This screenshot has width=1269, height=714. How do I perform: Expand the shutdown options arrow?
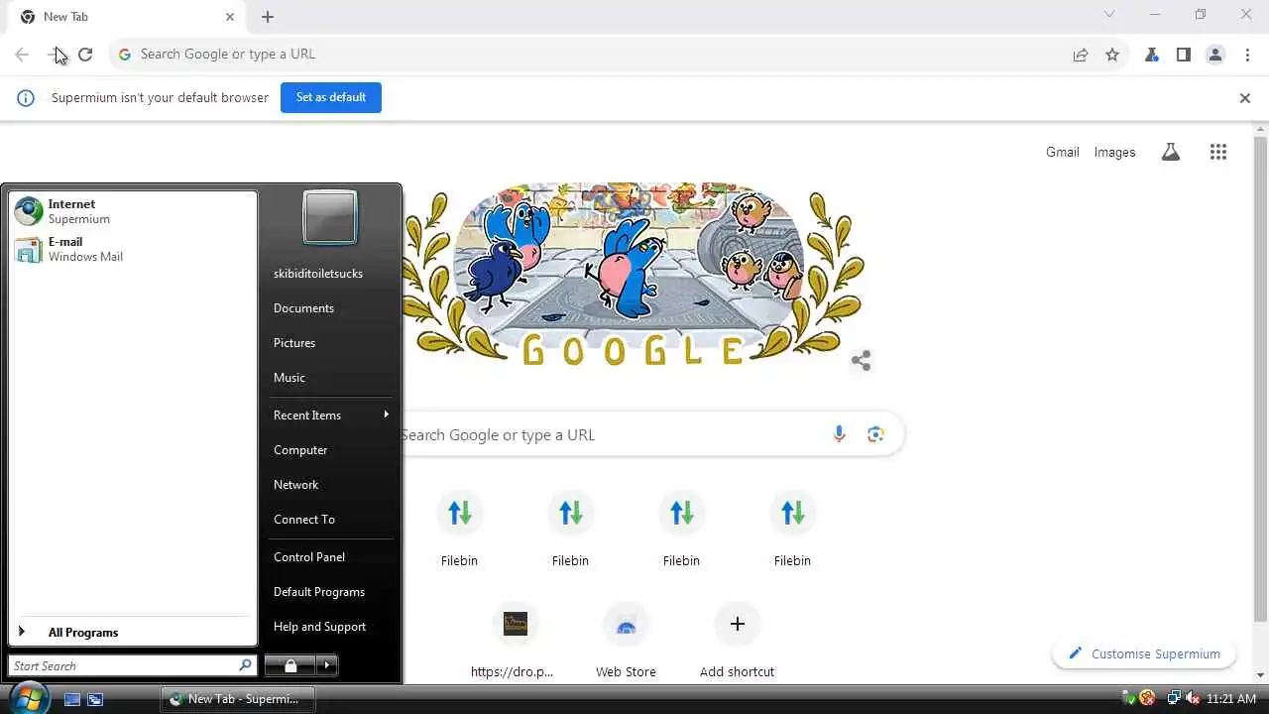tap(327, 665)
